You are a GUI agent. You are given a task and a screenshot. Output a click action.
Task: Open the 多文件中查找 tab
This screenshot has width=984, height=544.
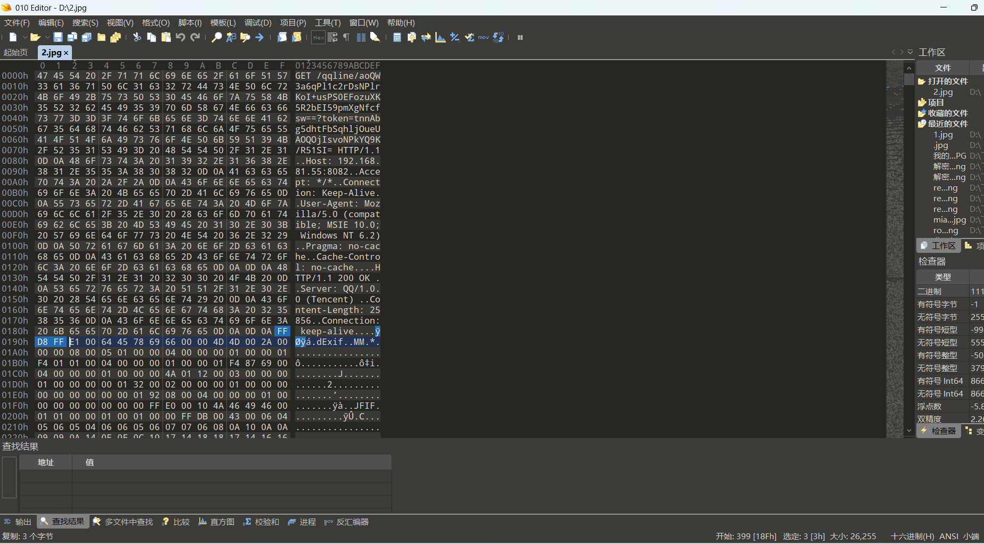click(x=123, y=522)
